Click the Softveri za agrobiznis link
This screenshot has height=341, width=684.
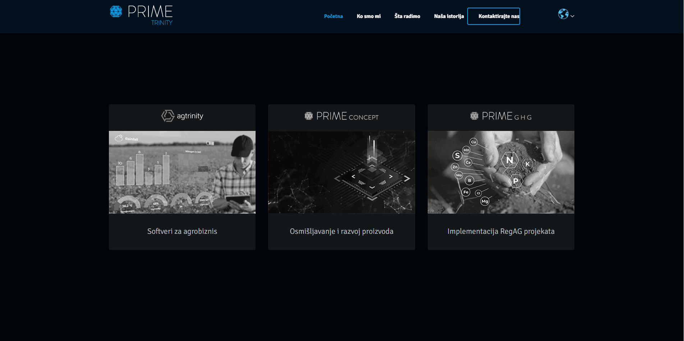[x=182, y=231]
